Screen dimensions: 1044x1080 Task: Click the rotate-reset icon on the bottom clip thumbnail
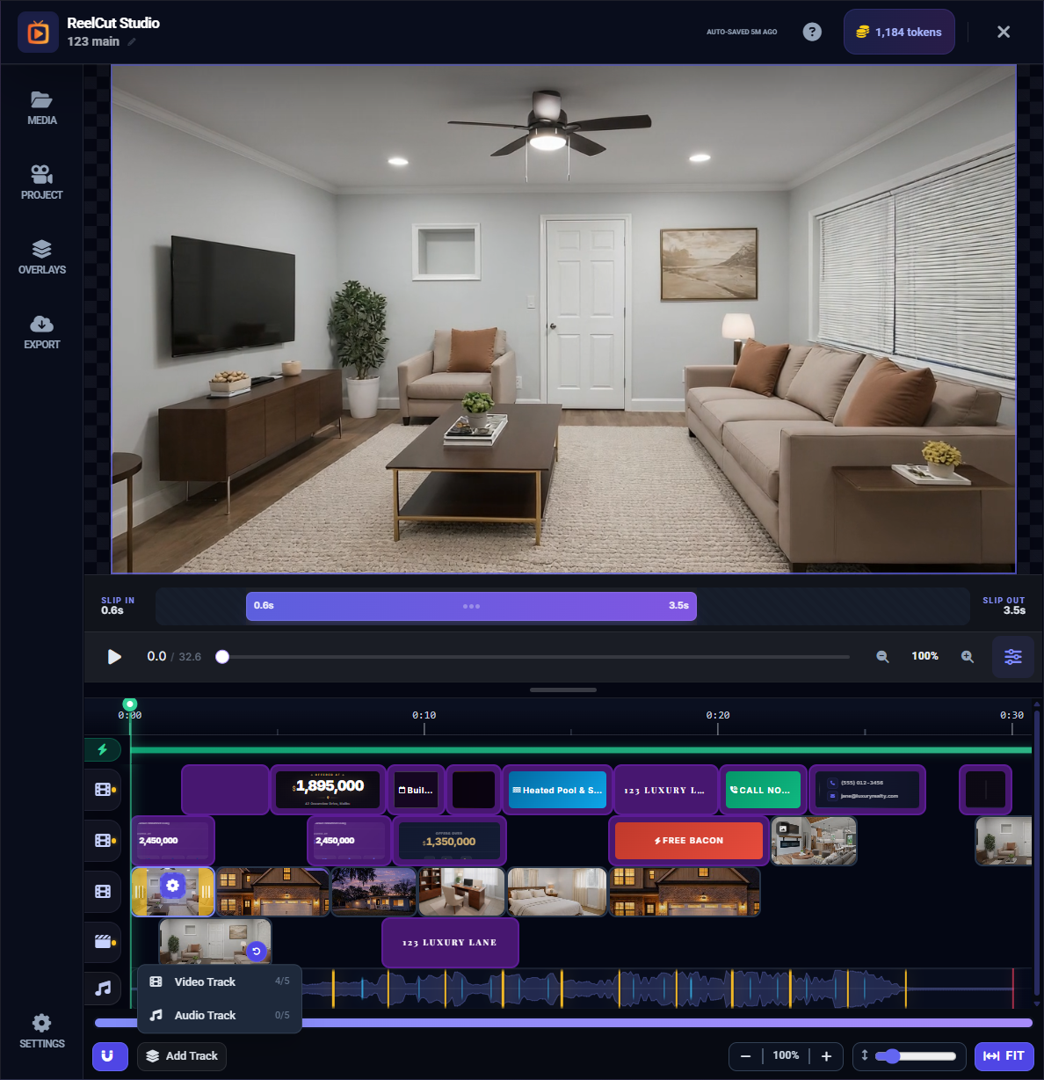click(256, 951)
